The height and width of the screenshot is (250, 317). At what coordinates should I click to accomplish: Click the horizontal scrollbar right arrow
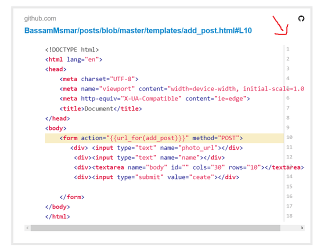click(302, 228)
